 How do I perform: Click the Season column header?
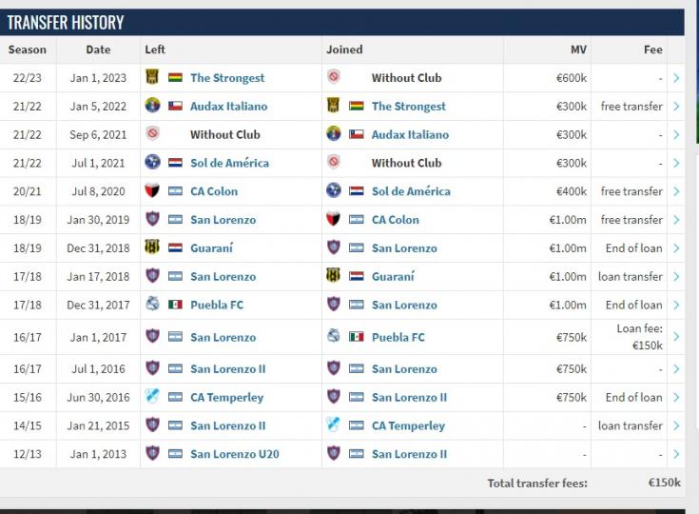tap(27, 49)
